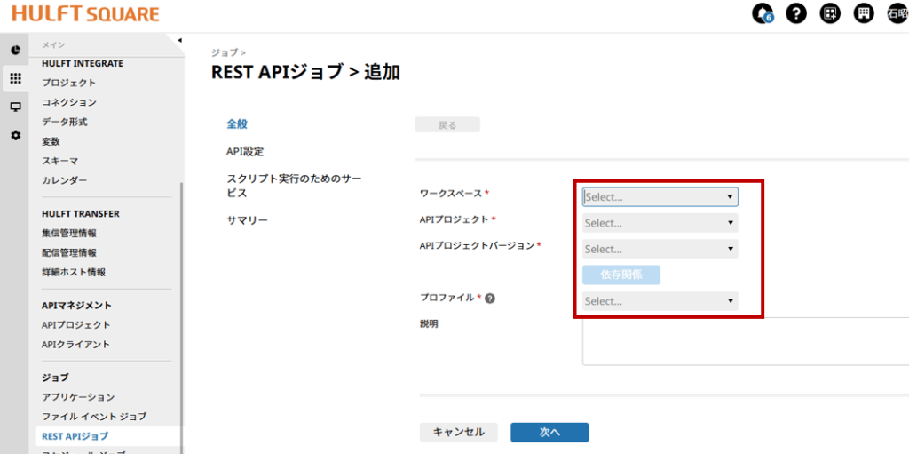Open the monitor icon in left sidebar
The image size is (909, 454).
click(x=15, y=107)
